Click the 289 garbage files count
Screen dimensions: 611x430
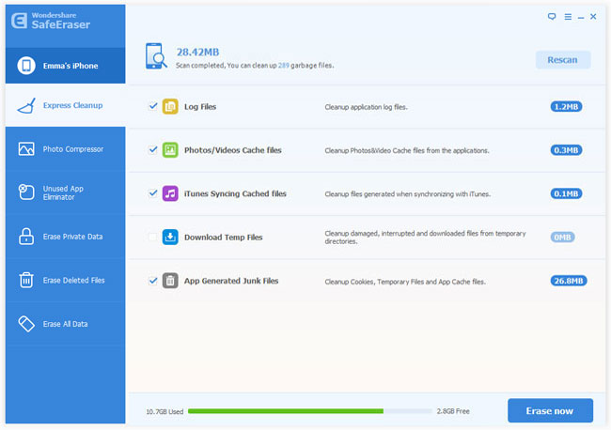point(284,66)
